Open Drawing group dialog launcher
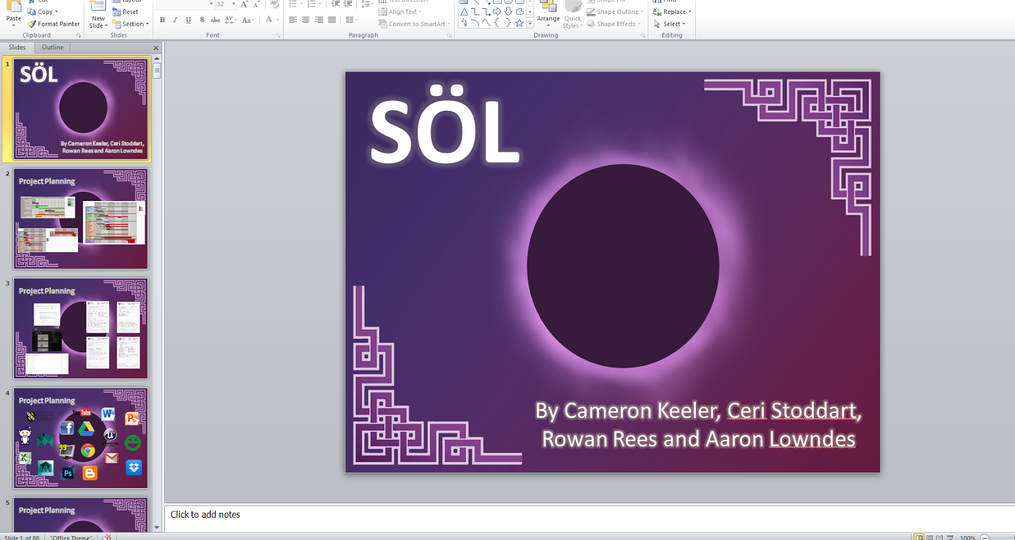1015x540 pixels. 643,35
